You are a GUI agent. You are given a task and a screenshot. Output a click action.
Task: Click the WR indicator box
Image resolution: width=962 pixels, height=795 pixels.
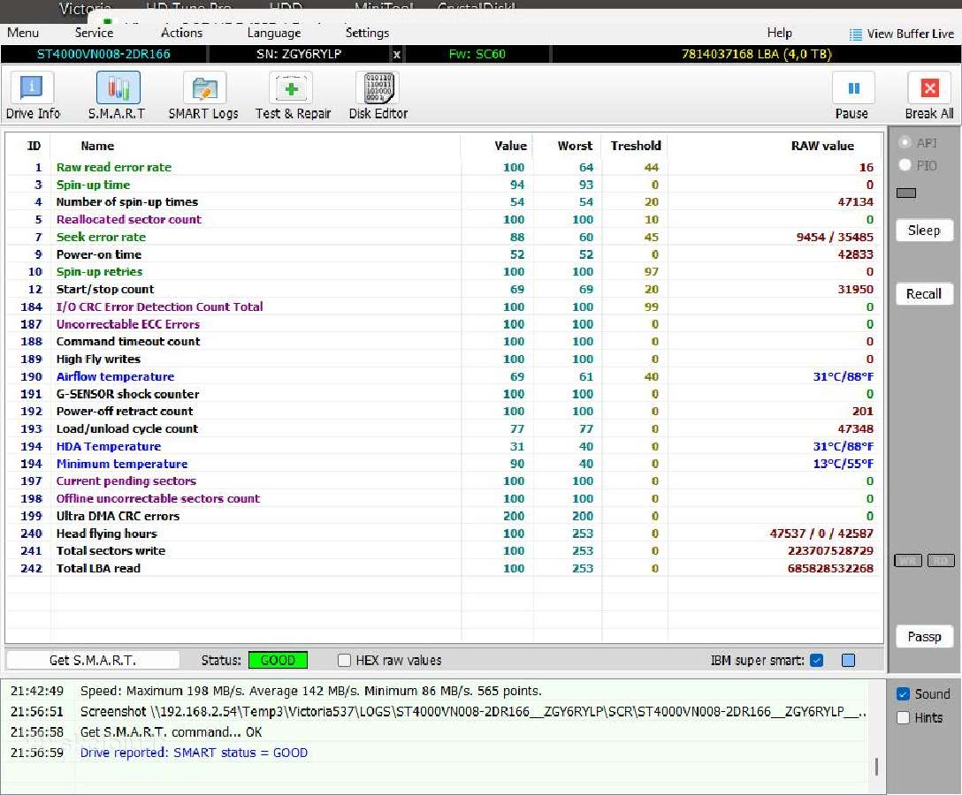[908, 560]
